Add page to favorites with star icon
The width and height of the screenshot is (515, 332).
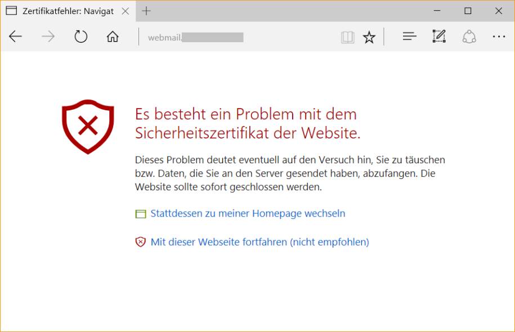tap(369, 37)
